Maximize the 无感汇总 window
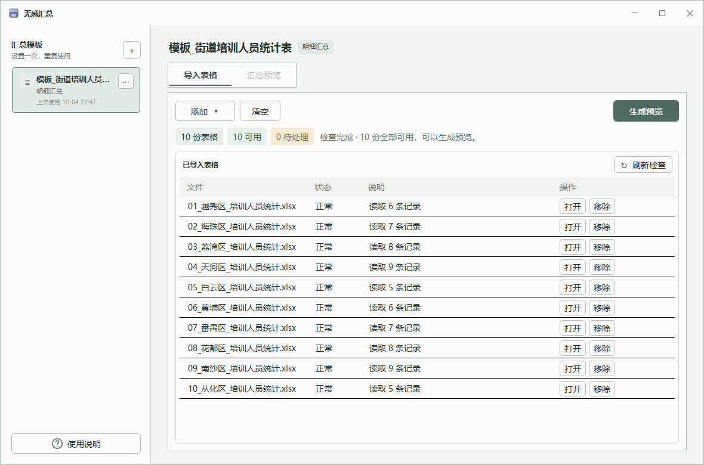 (x=662, y=14)
